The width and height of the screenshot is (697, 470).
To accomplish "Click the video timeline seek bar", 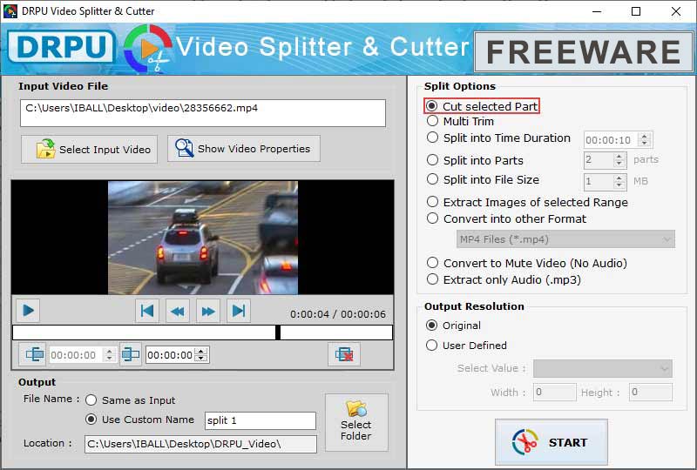I will coord(202,332).
